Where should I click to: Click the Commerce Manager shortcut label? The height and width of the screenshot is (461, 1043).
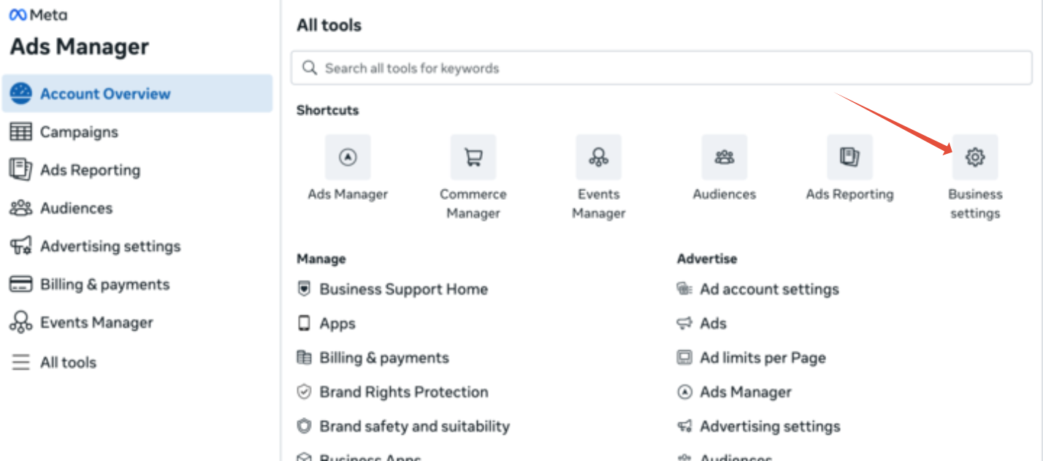pos(473,204)
